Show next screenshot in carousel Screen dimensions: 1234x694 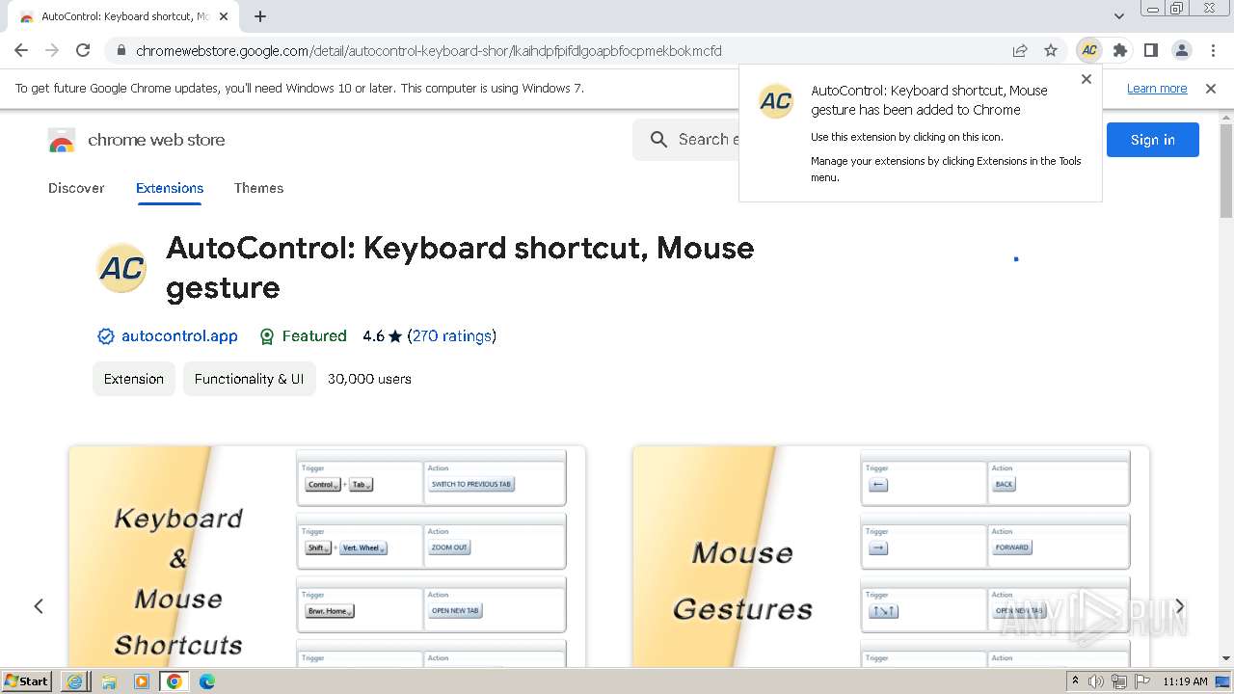click(1179, 606)
